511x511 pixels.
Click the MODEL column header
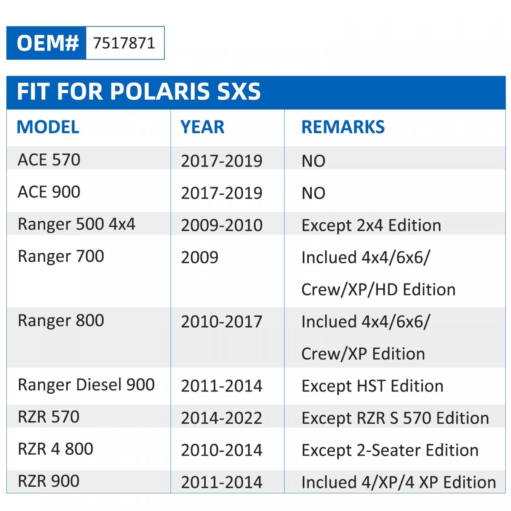[x=48, y=127]
